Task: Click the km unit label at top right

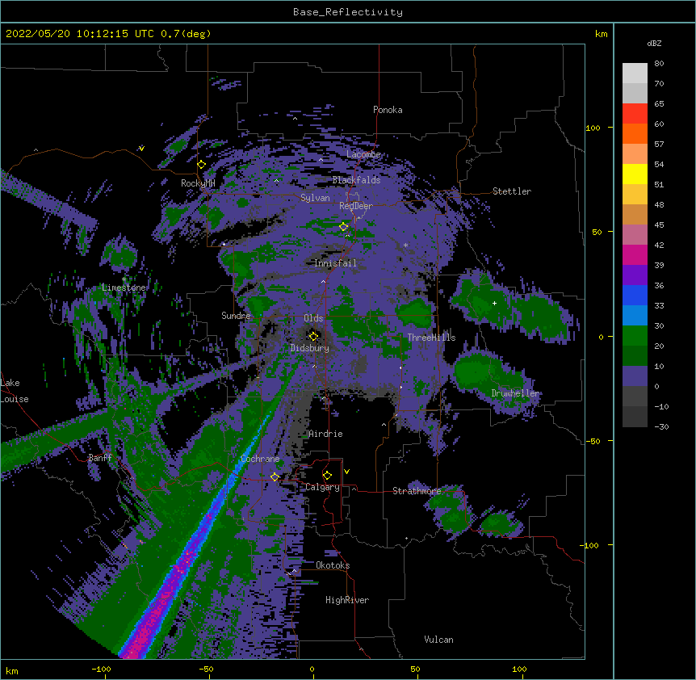Action: (x=602, y=34)
